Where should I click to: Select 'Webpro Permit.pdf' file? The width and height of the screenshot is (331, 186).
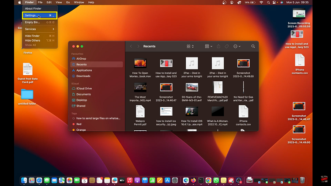coord(140,115)
